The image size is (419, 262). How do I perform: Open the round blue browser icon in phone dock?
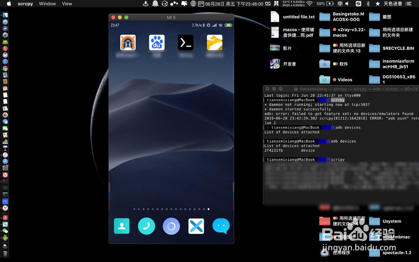(171, 226)
